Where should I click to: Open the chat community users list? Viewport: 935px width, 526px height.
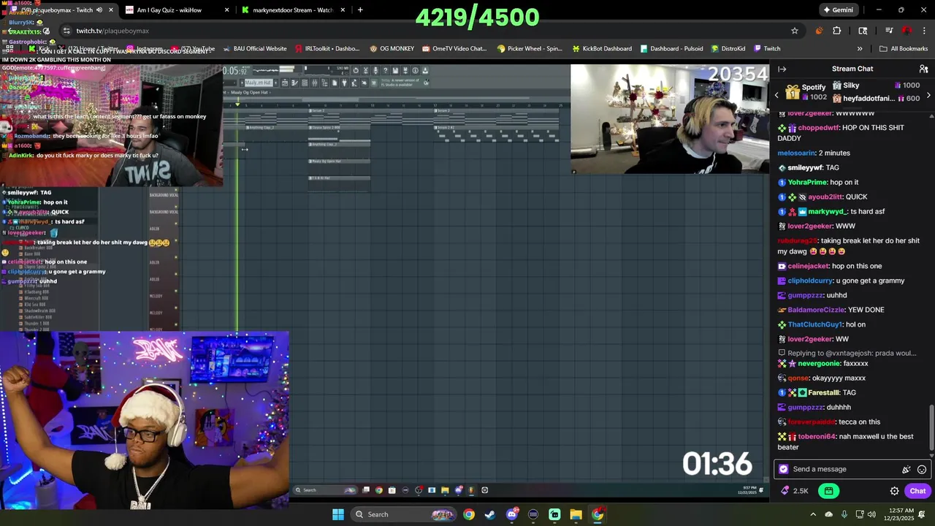[x=923, y=69]
